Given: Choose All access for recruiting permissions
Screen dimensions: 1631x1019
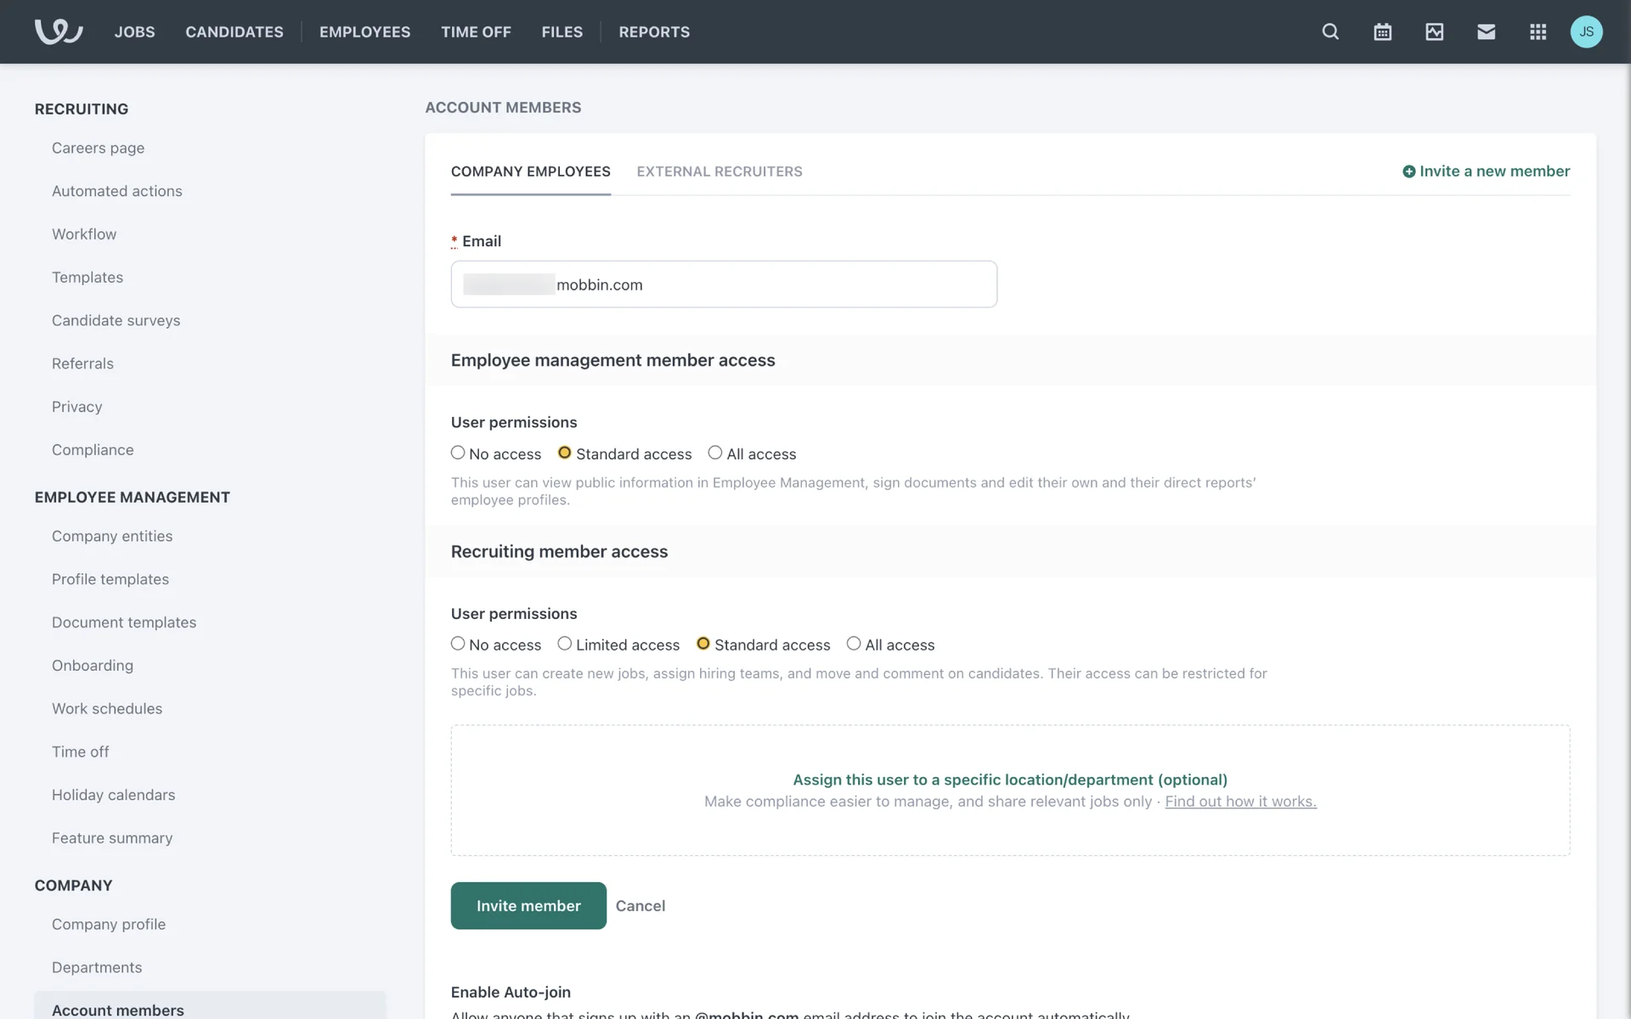Looking at the screenshot, I should 854,644.
